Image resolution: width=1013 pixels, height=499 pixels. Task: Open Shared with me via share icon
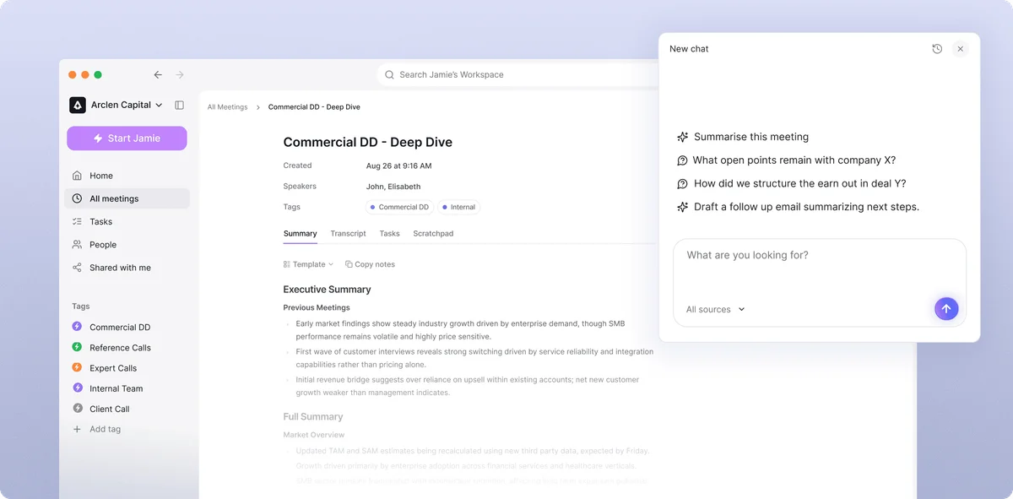tap(78, 268)
